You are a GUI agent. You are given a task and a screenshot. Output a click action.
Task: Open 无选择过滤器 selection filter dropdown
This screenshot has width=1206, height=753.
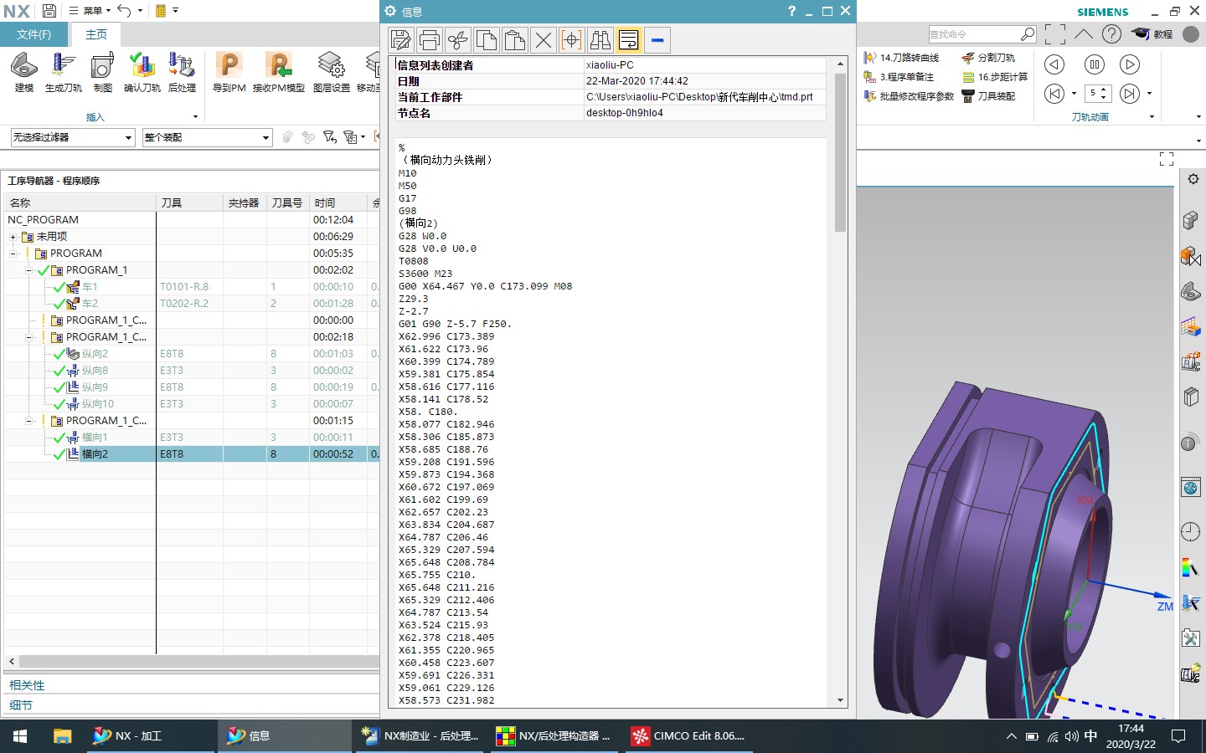[x=72, y=137]
